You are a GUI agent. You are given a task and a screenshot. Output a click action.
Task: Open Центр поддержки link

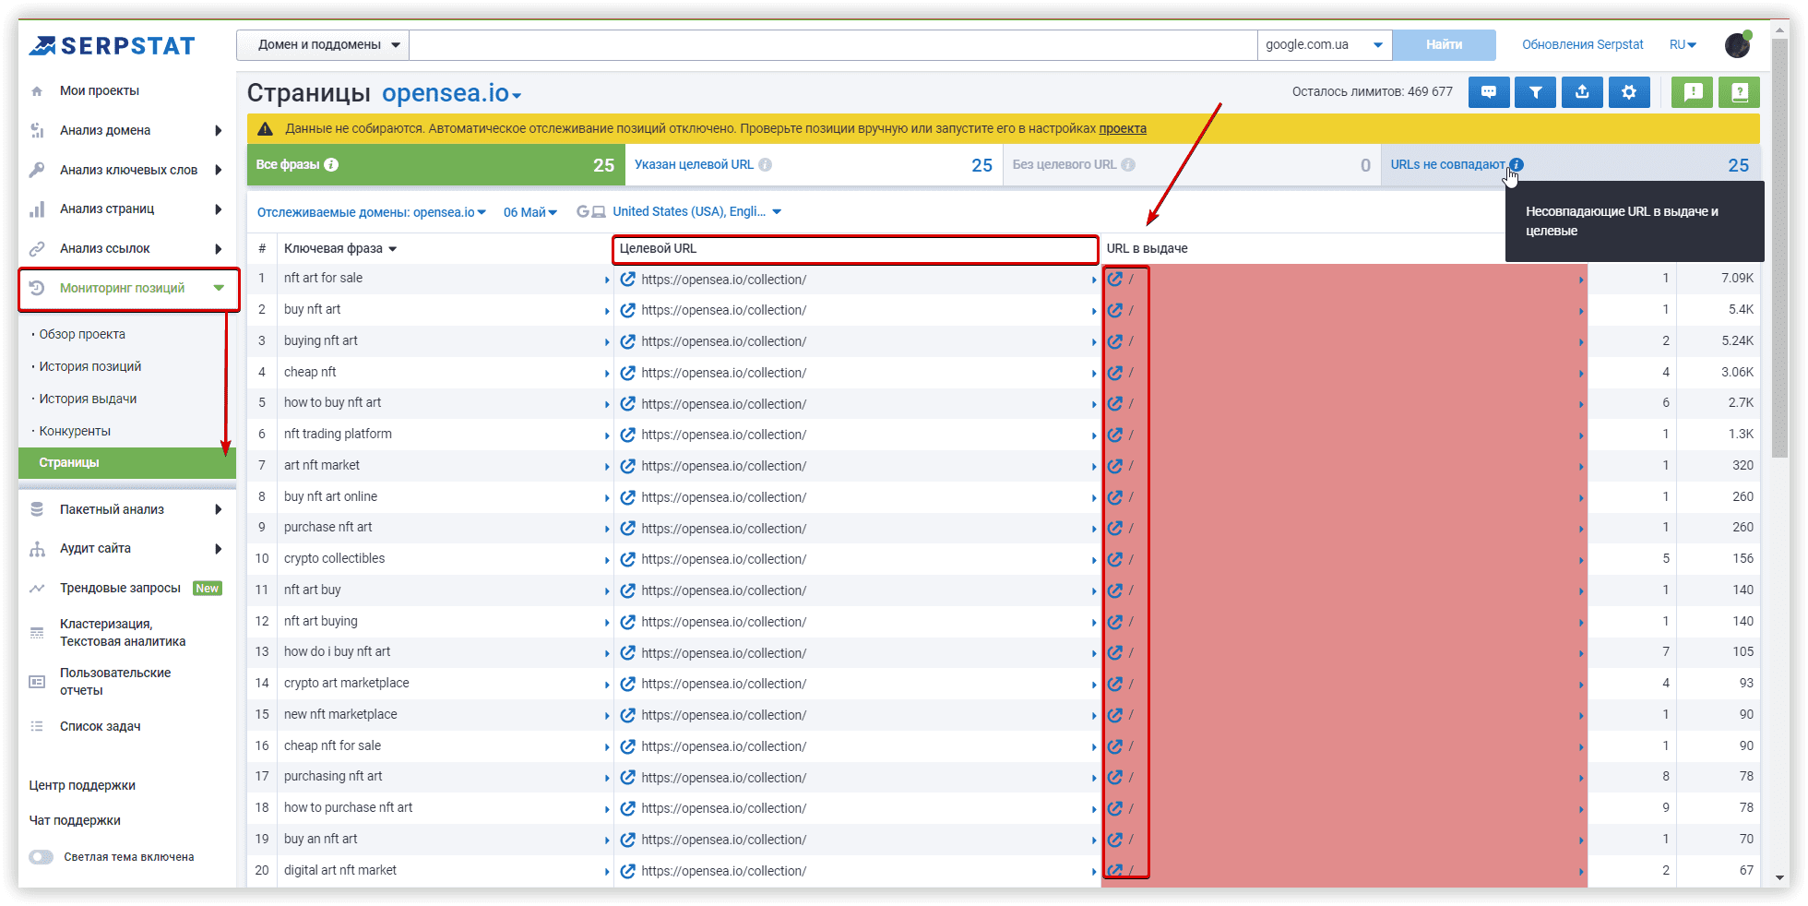tap(82, 786)
